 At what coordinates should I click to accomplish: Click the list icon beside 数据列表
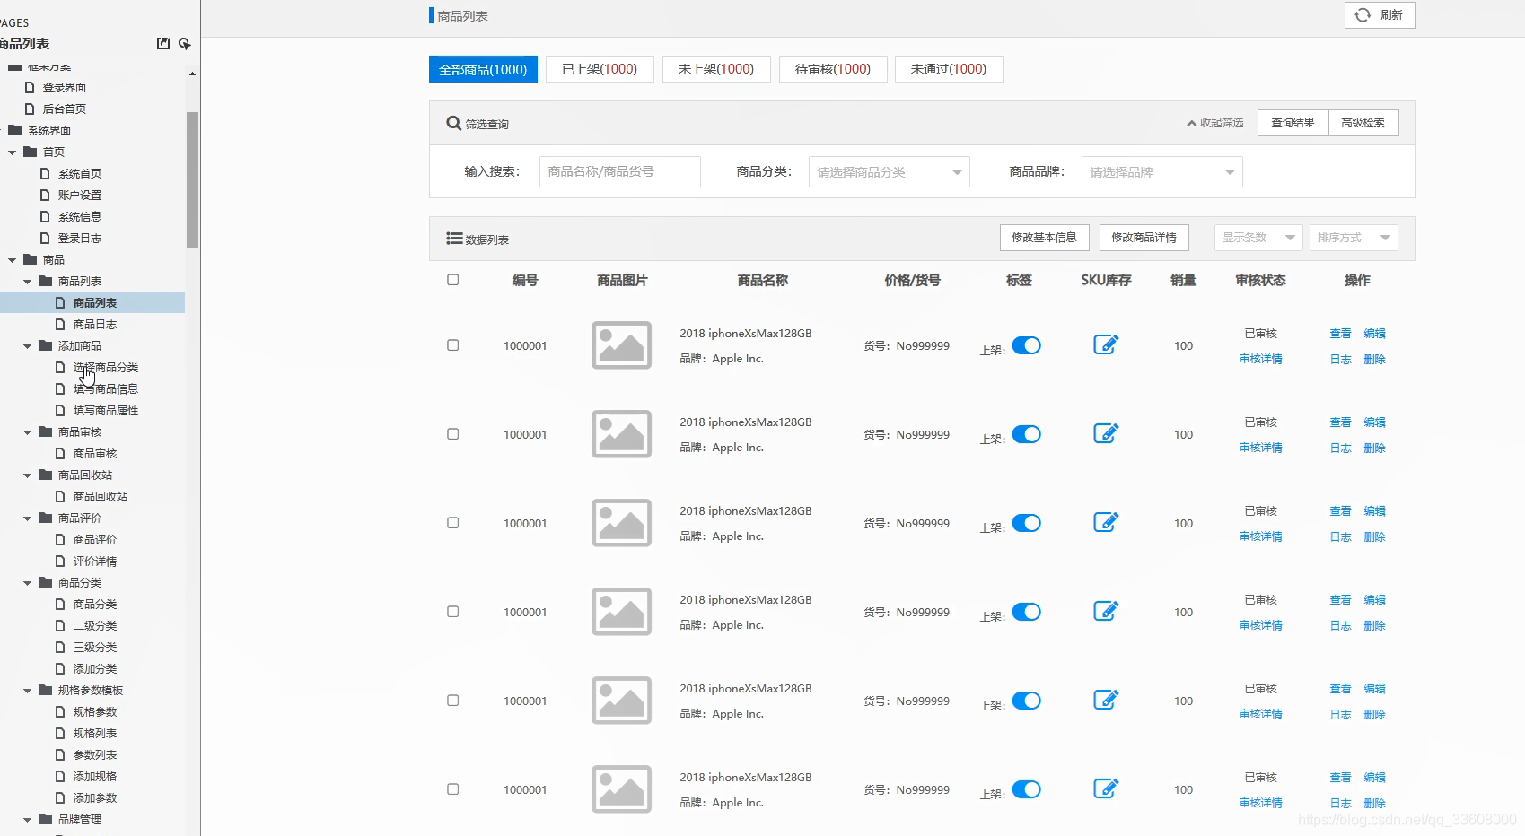tap(454, 239)
